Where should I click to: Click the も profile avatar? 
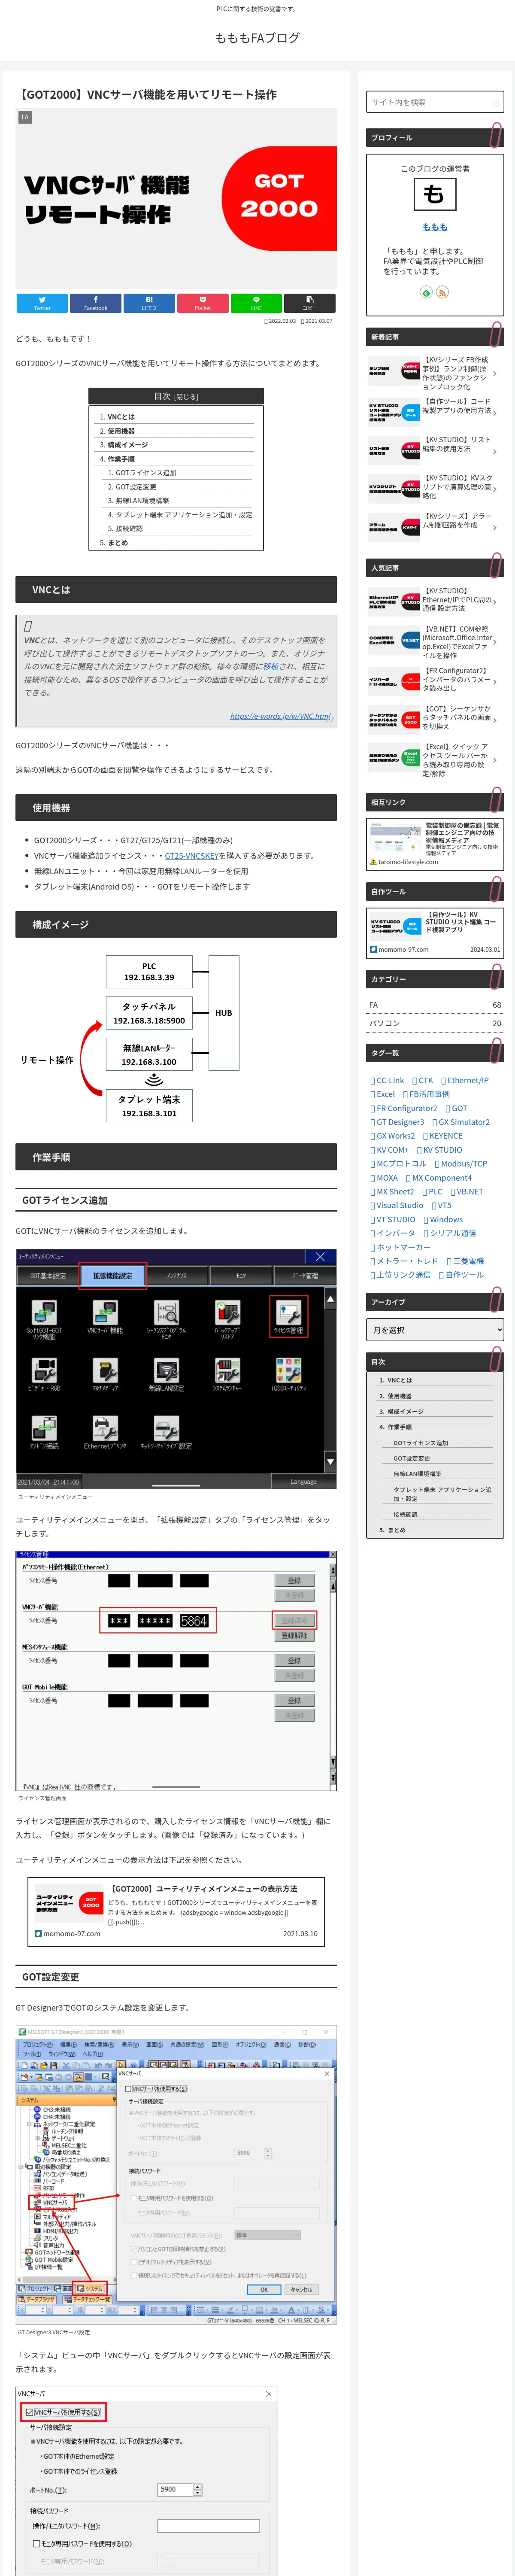click(435, 195)
